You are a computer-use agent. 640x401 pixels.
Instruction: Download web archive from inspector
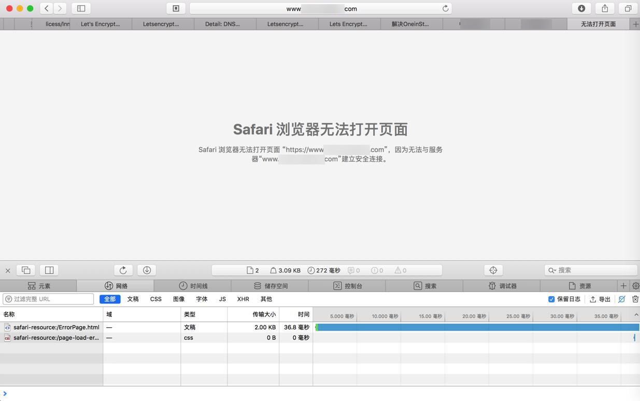click(x=147, y=270)
